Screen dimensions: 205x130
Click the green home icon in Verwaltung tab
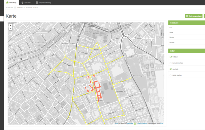click(x=7, y=2)
